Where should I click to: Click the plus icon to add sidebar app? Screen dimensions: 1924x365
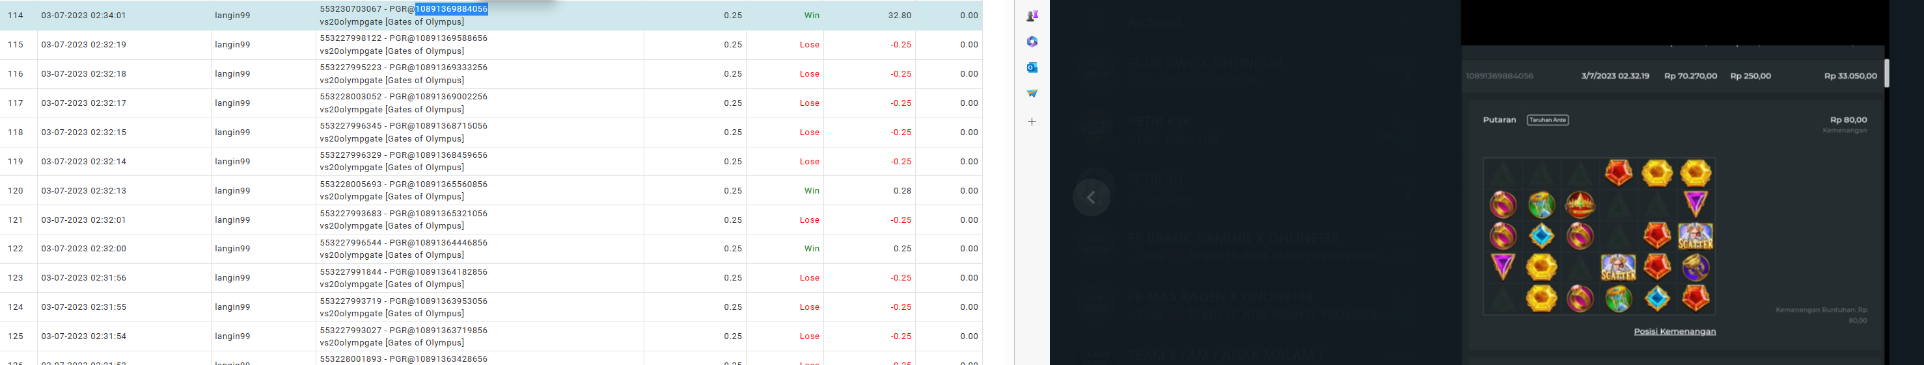[1032, 121]
